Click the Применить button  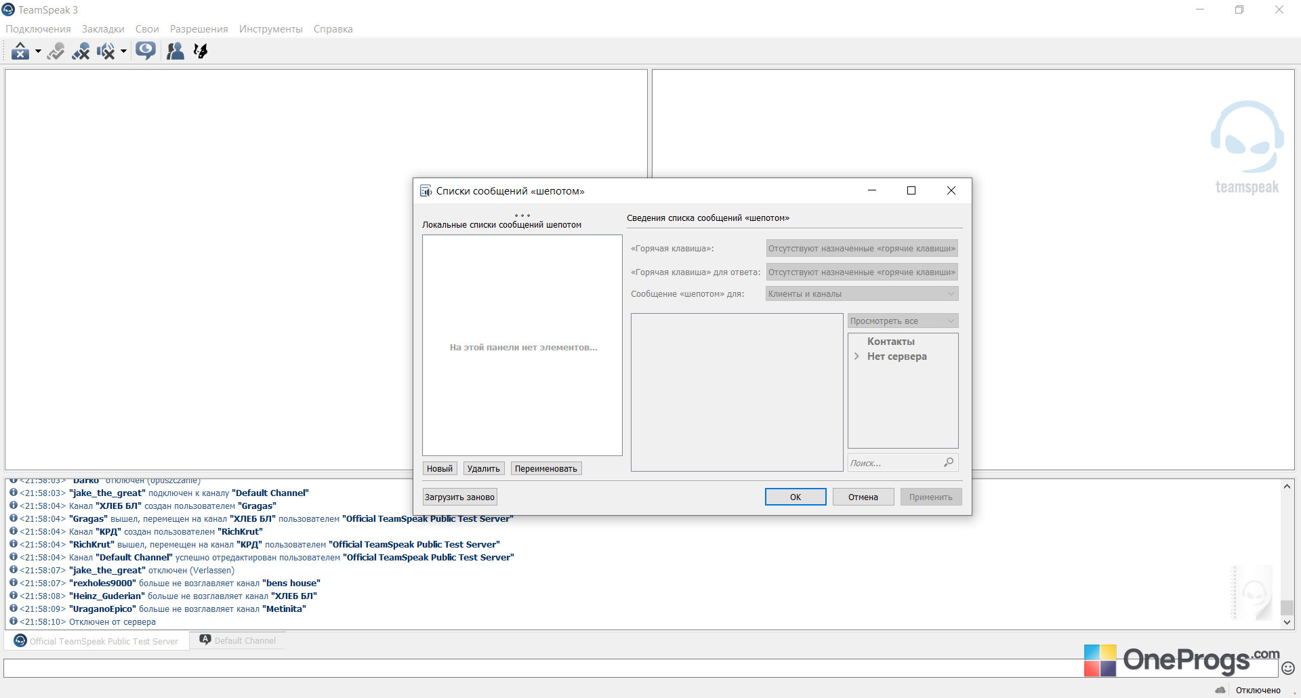coord(931,497)
